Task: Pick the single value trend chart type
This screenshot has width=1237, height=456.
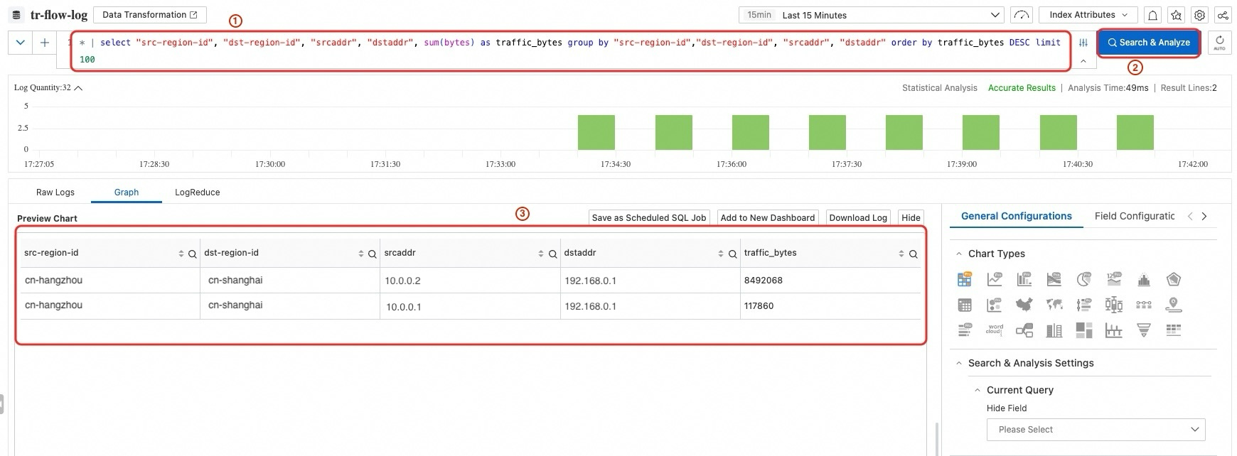Action: coord(1114,279)
